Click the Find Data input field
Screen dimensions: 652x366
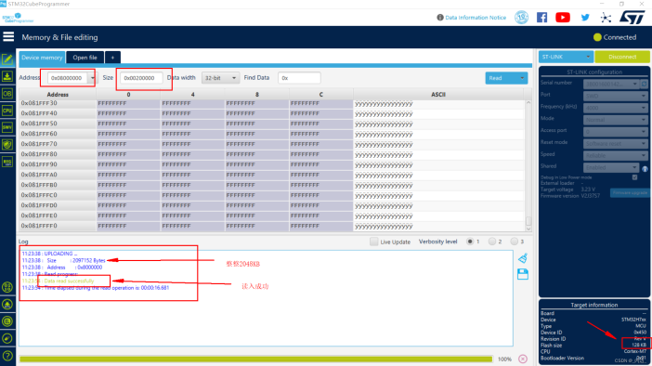click(x=299, y=78)
